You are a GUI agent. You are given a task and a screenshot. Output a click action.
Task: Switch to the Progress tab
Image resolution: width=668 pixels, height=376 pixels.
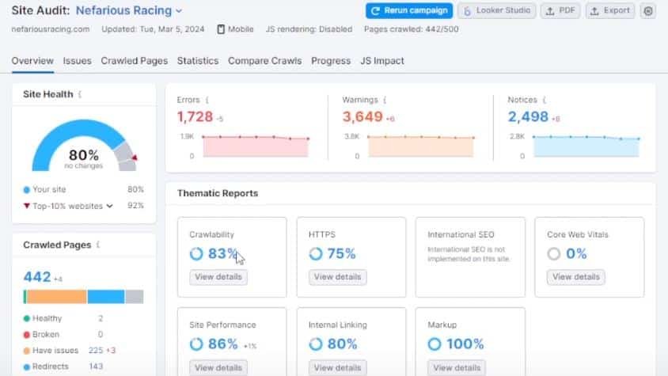[x=331, y=61]
